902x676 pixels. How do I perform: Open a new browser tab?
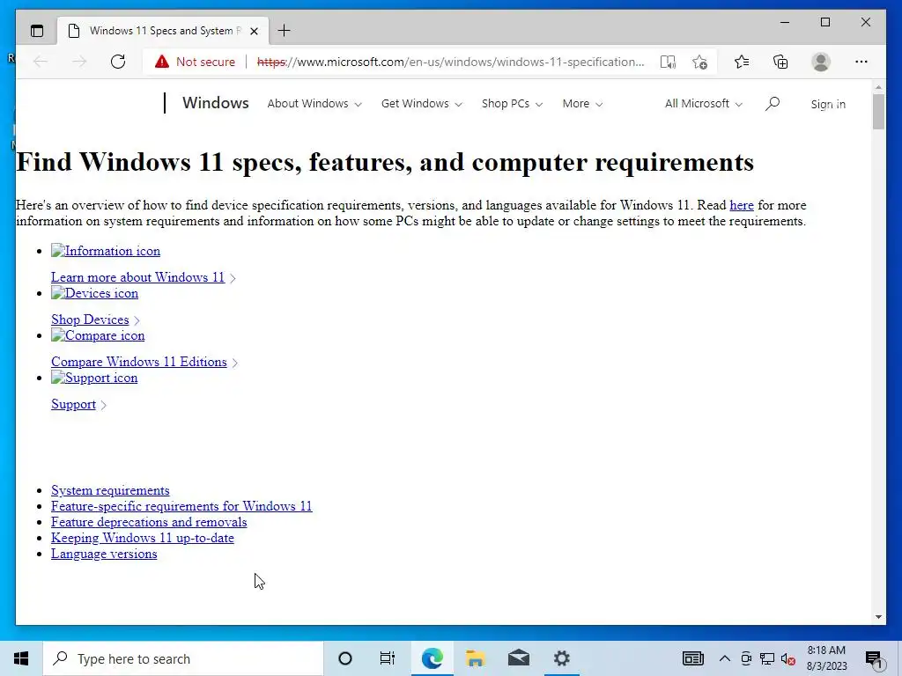pyautogui.click(x=285, y=31)
